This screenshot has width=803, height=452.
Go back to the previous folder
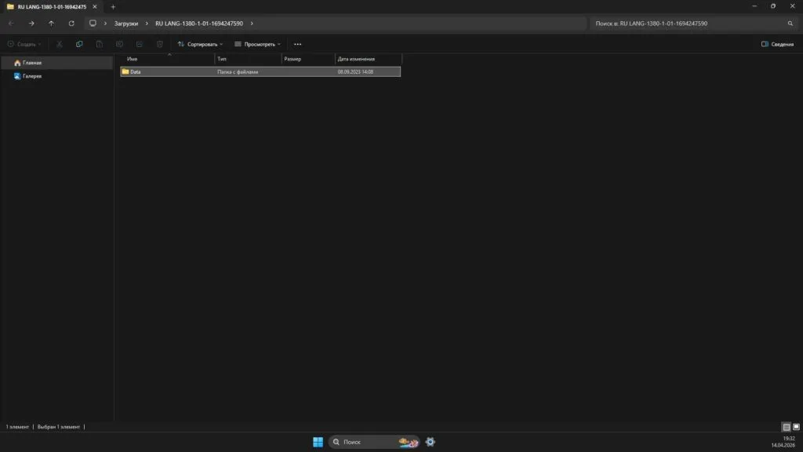pyautogui.click(x=11, y=24)
